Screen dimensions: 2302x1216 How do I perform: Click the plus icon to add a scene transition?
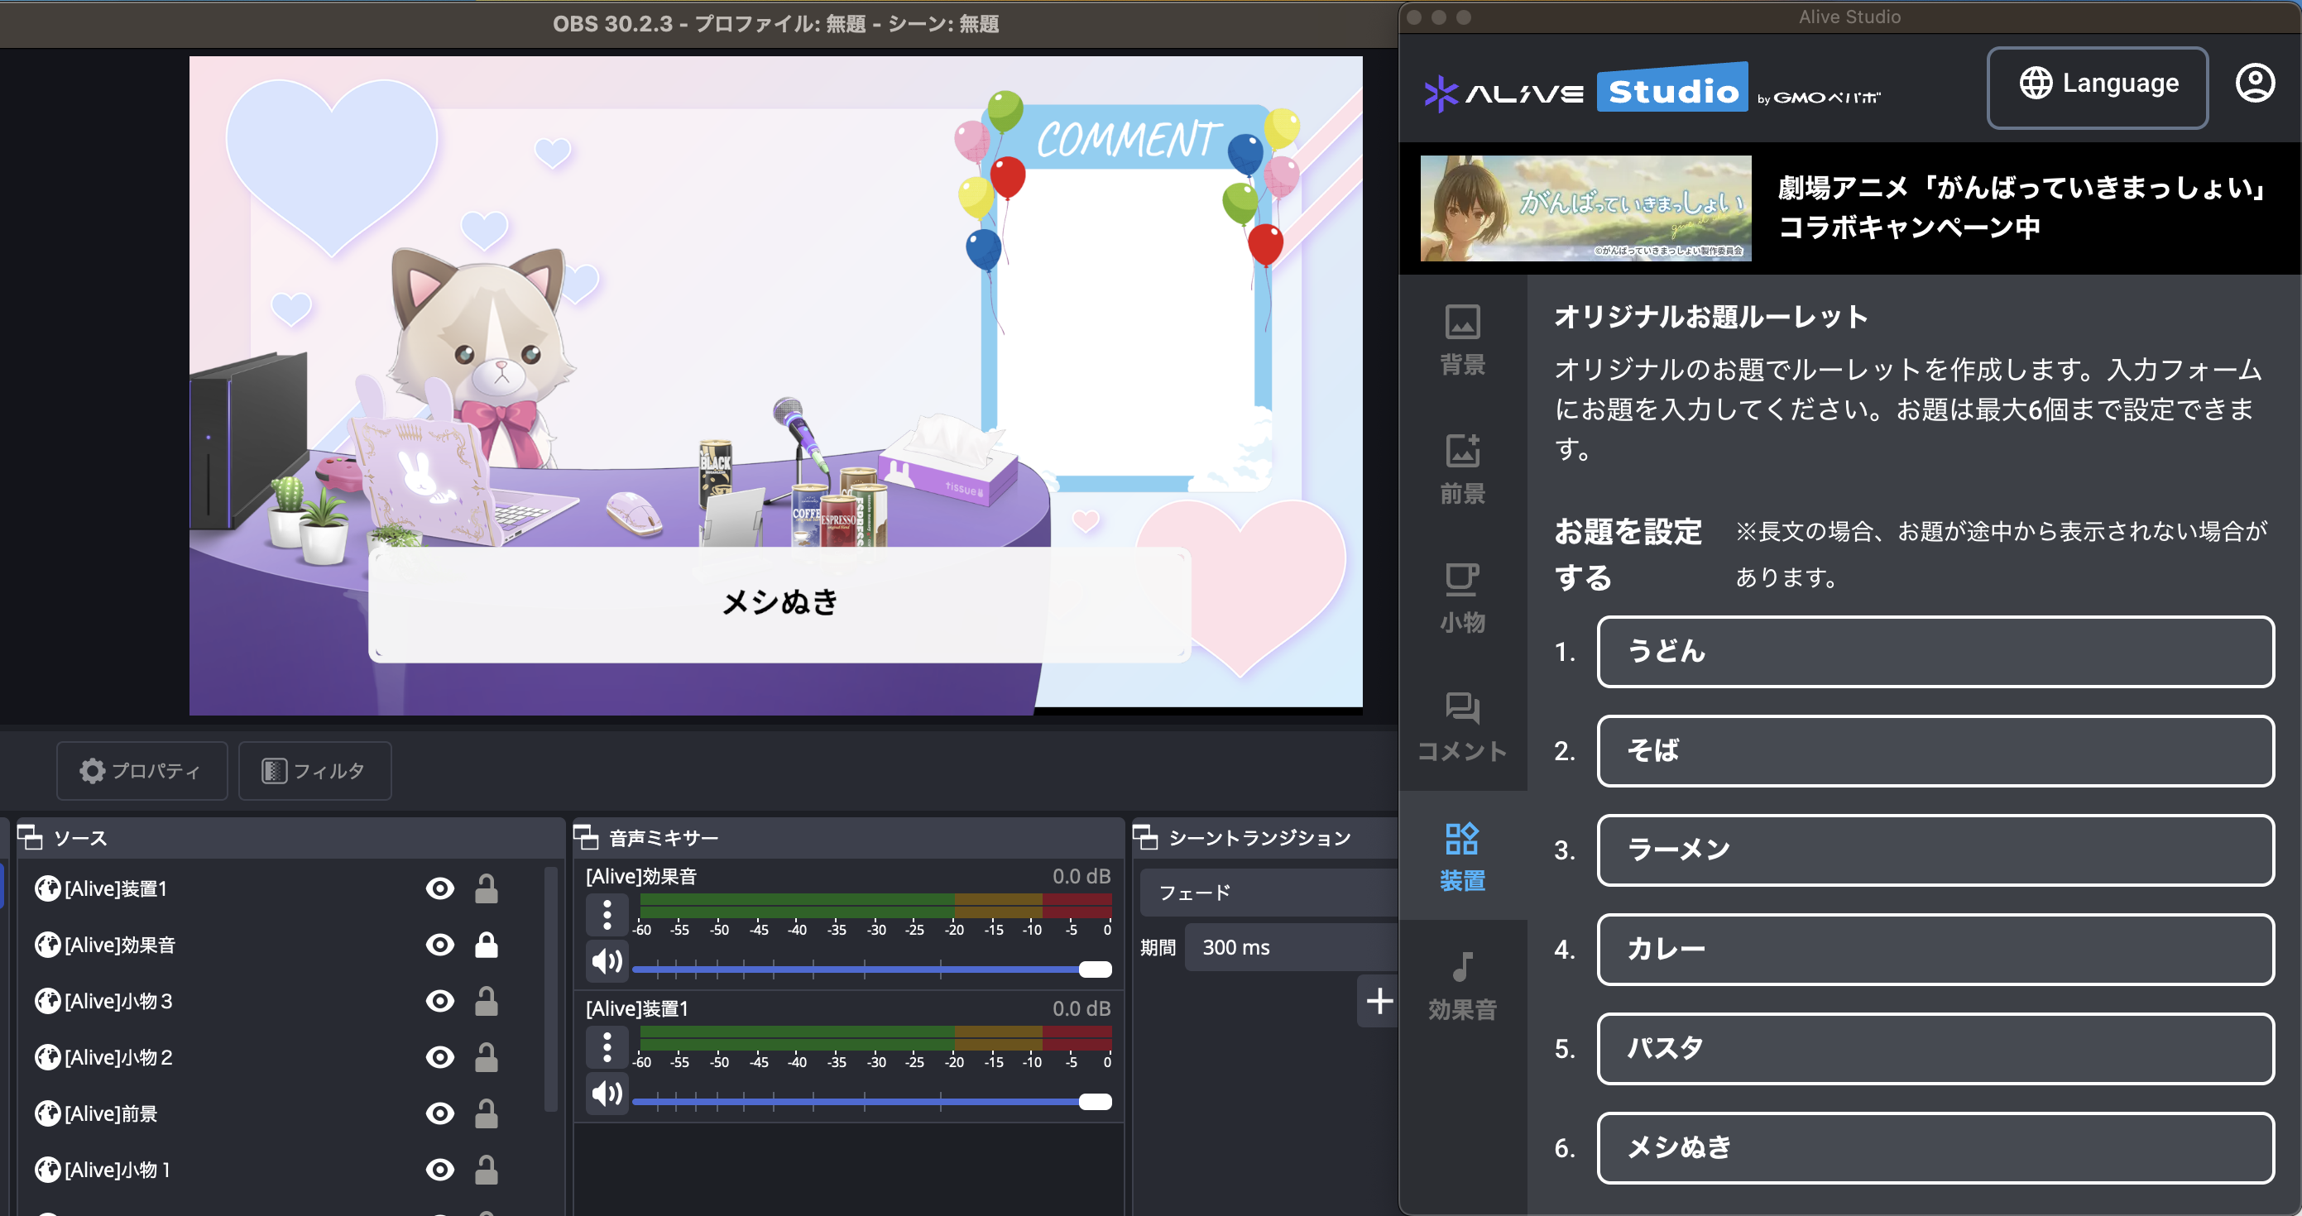click(1377, 1001)
